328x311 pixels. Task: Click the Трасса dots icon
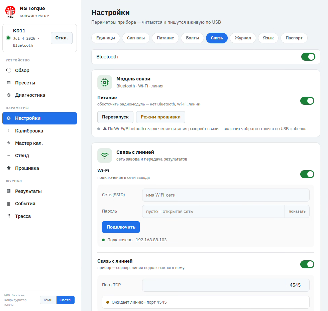pyautogui.click(x=9, y=216)
